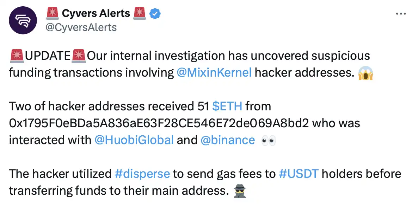
Task: Click the siren emoji after Cyvers Alerts name
Action: [x=140, y=14]
